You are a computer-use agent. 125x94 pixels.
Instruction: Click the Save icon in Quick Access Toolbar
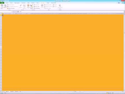pos(3,1)
